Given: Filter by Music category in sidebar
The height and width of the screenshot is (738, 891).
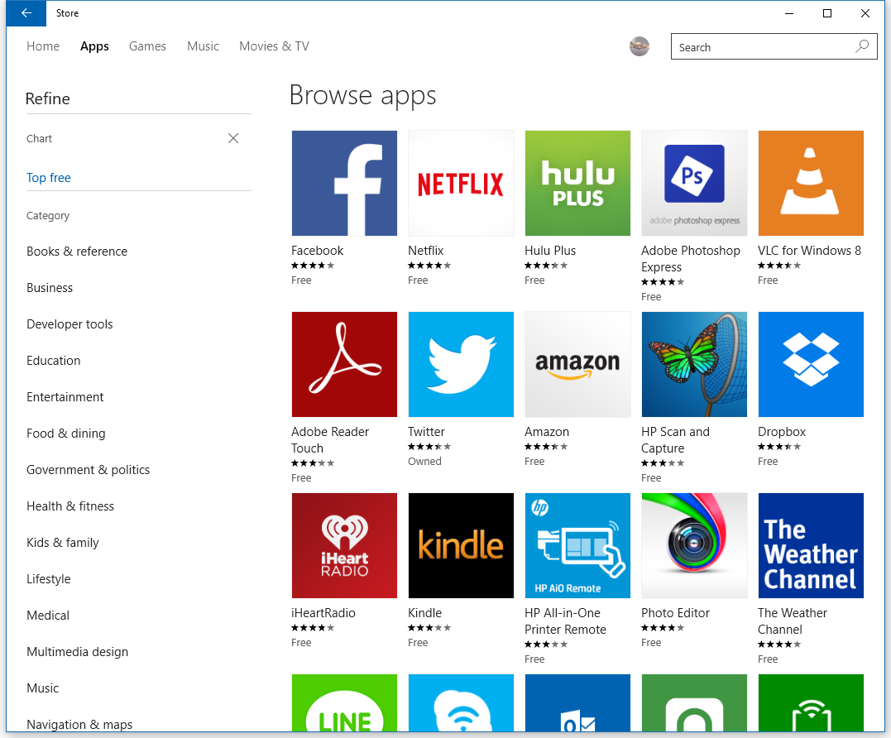Looking at the screenshot, I should point(43,688).
